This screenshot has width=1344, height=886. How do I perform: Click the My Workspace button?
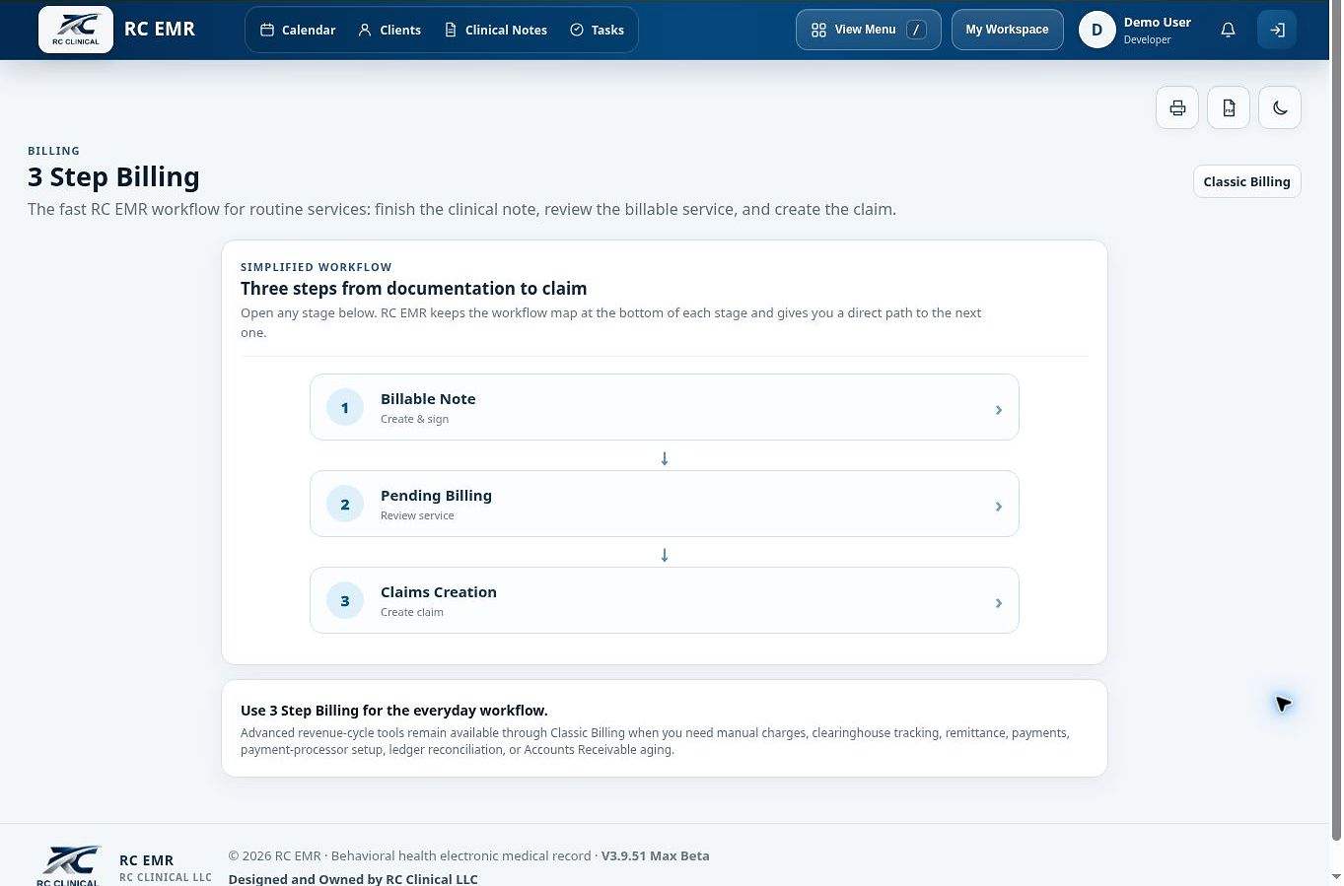coord(1008,30)
